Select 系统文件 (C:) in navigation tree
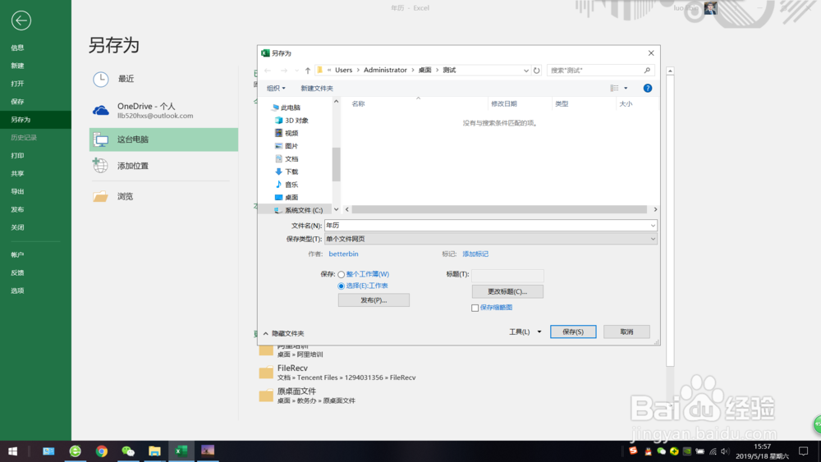This screenshot has width=821, height=462. click(299, 210)
